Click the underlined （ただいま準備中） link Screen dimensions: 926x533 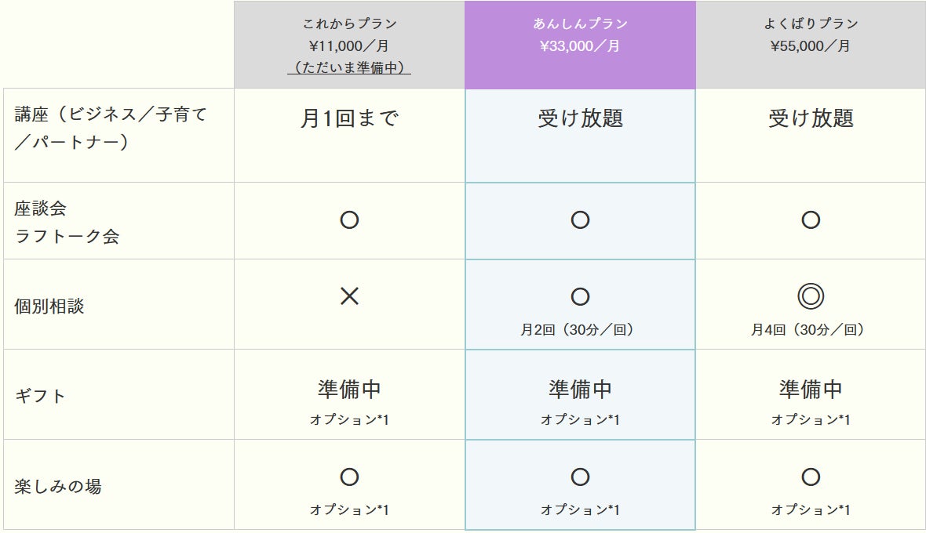click(x=349, y=68)
